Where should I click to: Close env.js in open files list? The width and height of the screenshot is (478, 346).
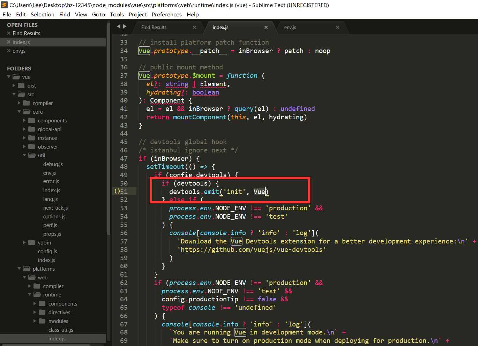pyautogui.click(x=9, y=51)
